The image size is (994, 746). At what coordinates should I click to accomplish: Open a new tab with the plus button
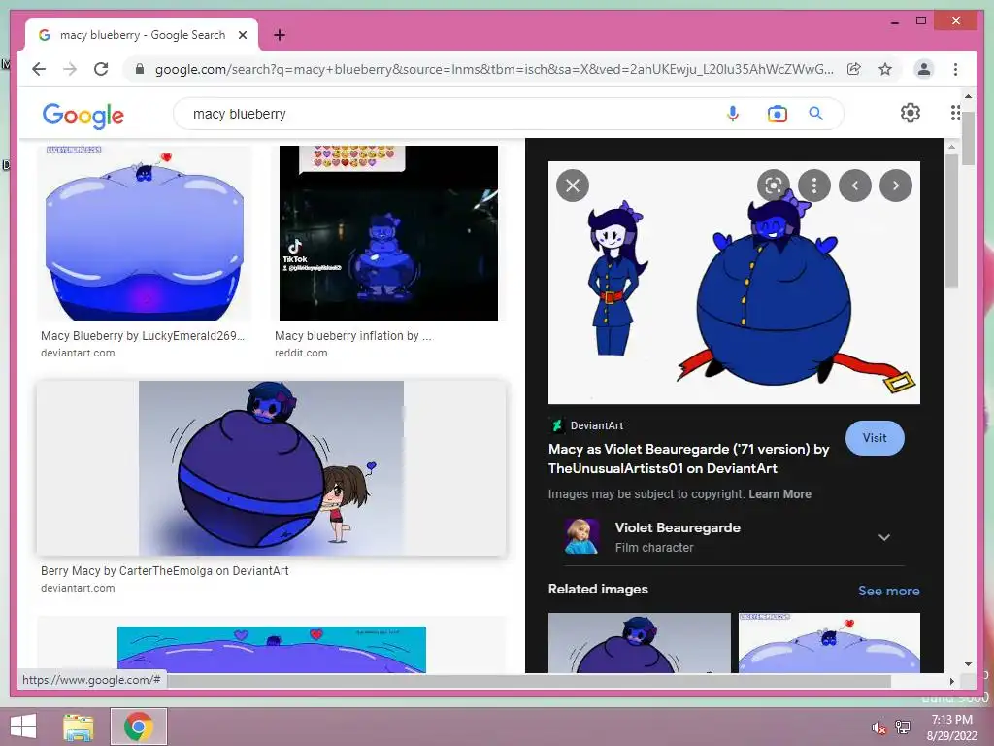pos(280,35)
